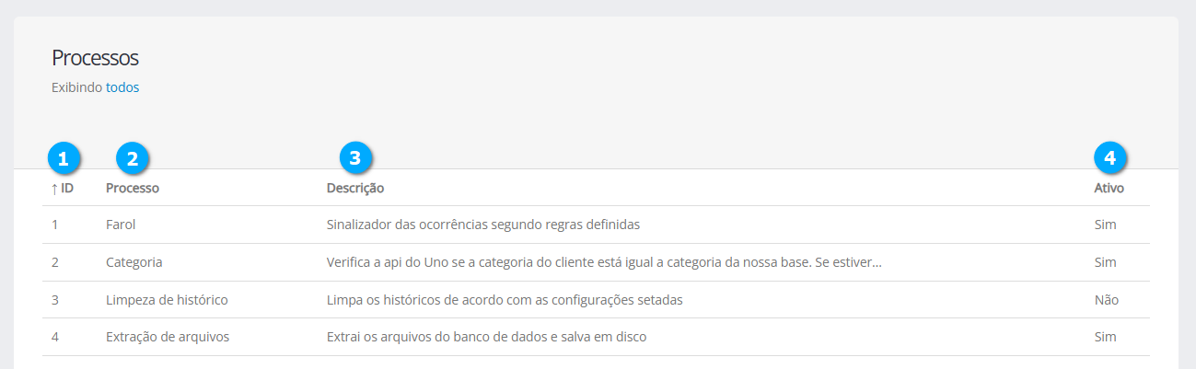This screenshot has width=1196, height=369.
Task: Click the 'Não' status of Limpeza de histórico
Action: [1106, 300]
